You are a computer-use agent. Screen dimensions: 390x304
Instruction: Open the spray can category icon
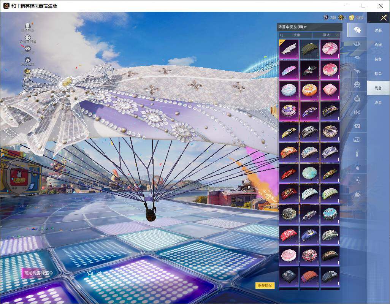pos(357,153)
